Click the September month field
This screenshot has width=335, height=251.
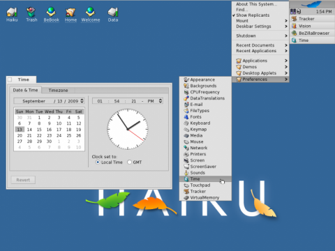33,101
